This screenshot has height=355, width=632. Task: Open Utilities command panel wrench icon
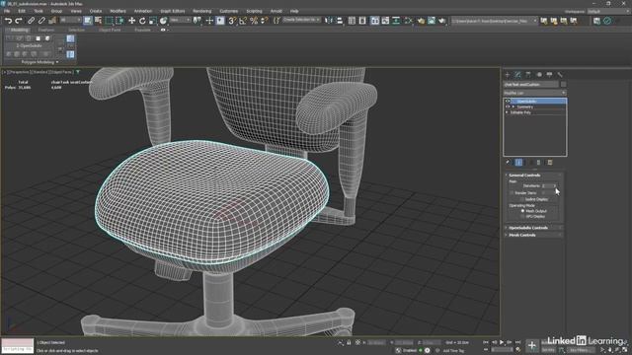[x=560, y=75]
